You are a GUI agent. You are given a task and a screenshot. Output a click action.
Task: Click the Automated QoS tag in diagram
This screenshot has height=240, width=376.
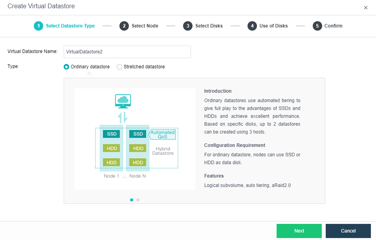pos(163,134)
